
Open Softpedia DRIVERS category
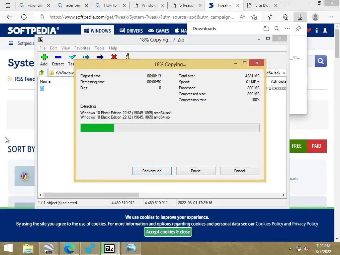click(131, 31)
